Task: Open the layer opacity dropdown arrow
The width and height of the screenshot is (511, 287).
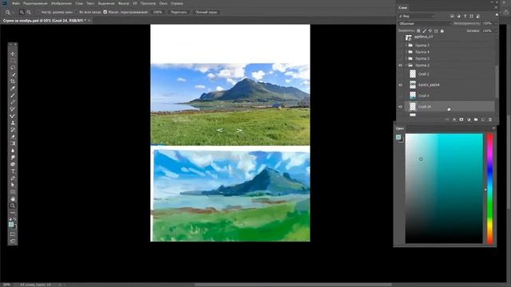Action: [495, 23]
